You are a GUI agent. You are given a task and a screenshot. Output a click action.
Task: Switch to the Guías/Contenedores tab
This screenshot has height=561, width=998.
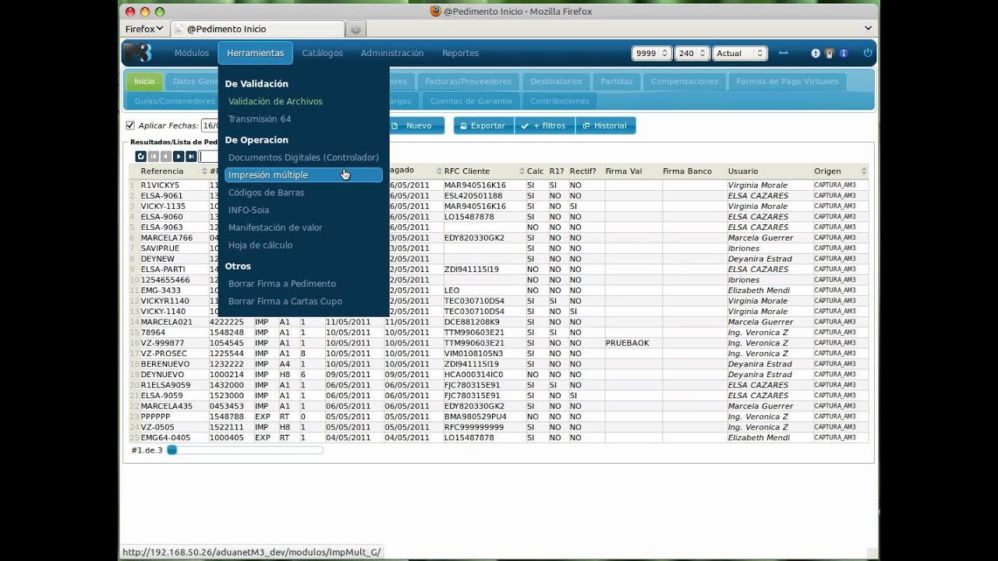[x=172, y=101]
